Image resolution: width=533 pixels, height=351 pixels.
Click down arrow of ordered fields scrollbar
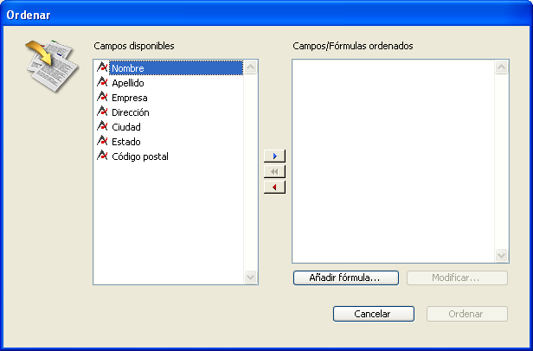coord(502,255)
